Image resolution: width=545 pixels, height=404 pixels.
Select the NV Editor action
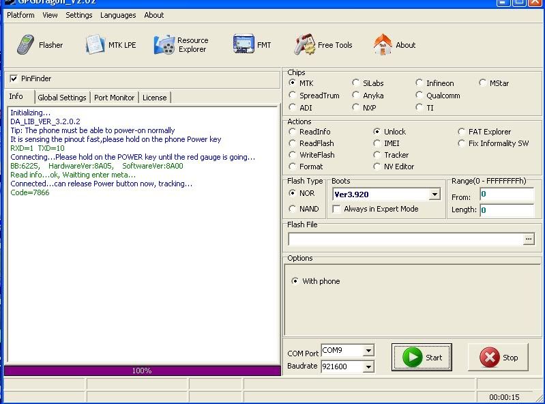point(377,167)
